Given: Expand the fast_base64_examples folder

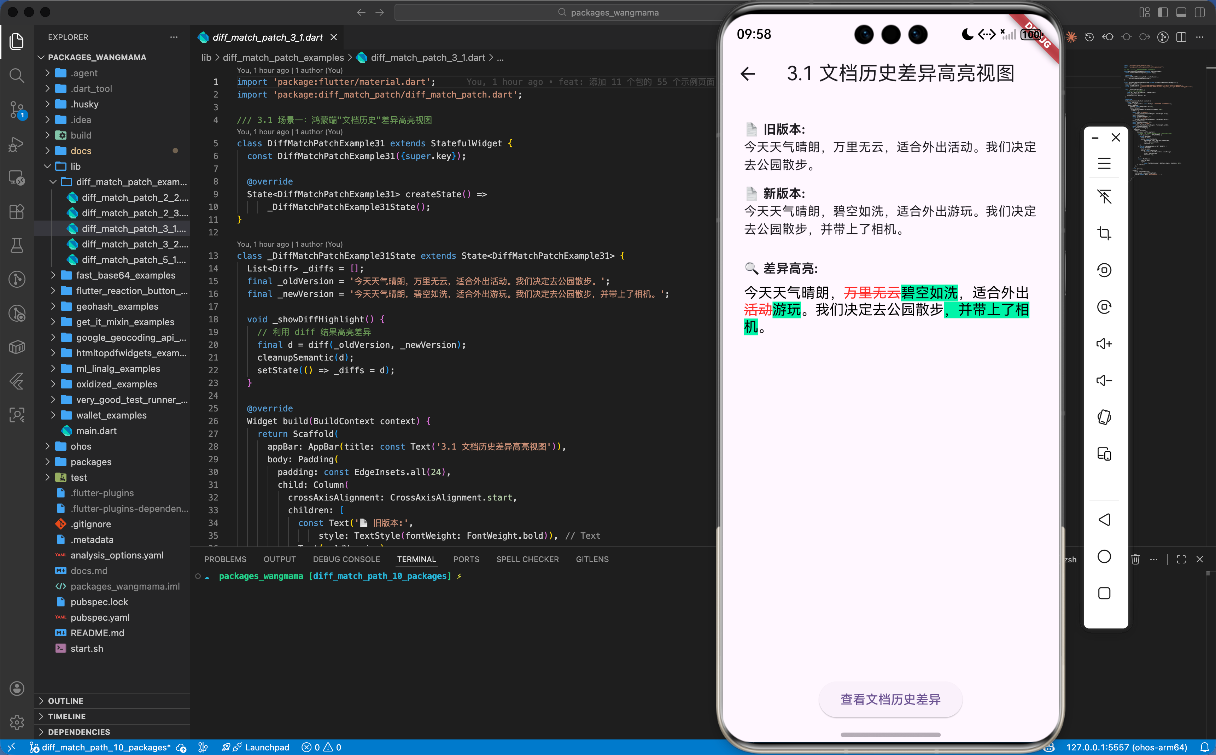Looking at the screenshot, I should 125,275.
